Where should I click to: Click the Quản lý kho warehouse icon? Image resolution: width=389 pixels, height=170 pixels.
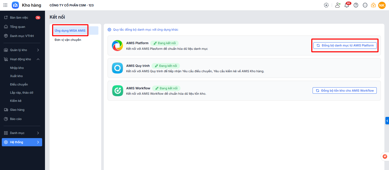[x=6, y=50]
